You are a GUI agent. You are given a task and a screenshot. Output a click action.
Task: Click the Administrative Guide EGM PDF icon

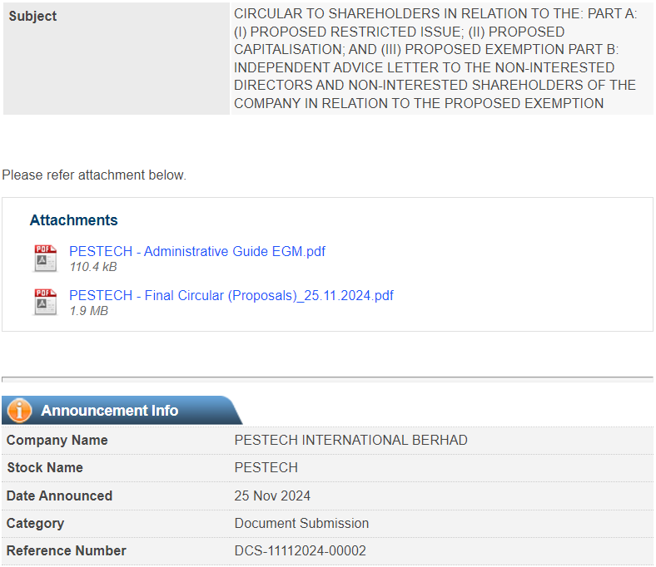click(x=46, y=259)
